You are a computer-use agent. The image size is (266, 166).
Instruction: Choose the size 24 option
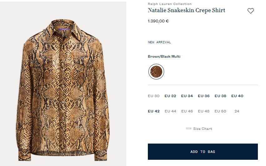click(x=237, y=111)
